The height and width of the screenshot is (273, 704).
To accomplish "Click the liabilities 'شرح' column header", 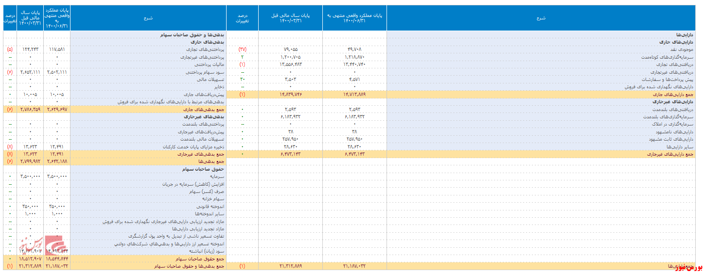I will pyautogui.click(x=148, y=18).
